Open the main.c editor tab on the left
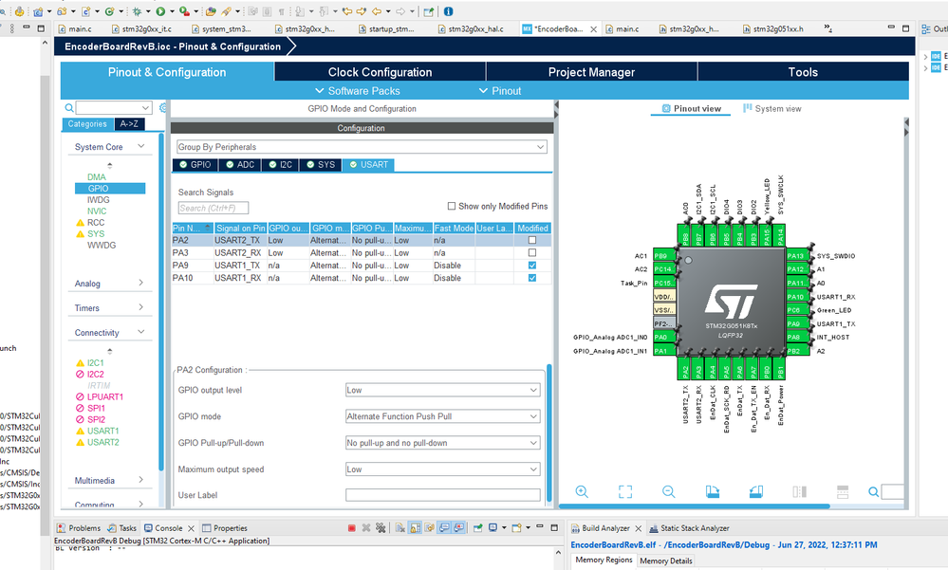 click(x=74, y=28)
